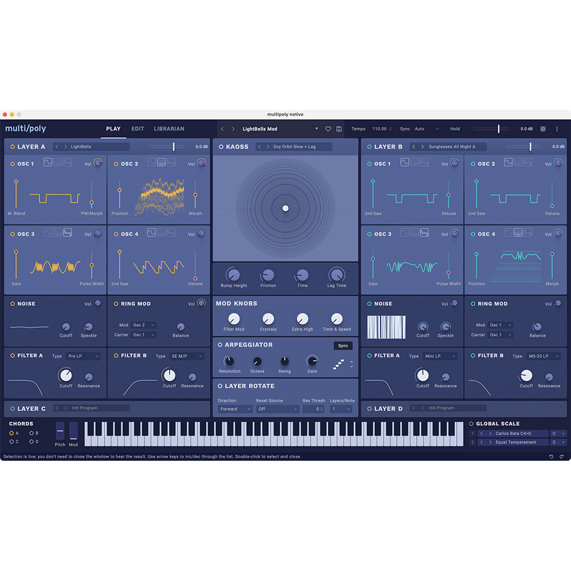
Task: Open the Layer Rotate Direction dropdown
Action: 234,409
